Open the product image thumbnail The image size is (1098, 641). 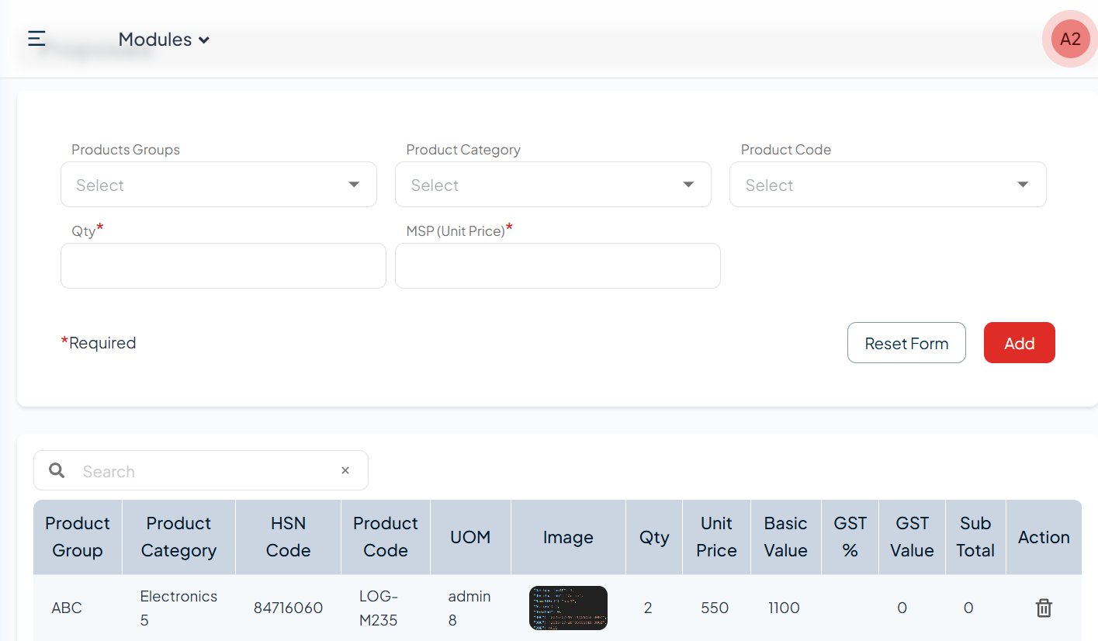(568, 608)
